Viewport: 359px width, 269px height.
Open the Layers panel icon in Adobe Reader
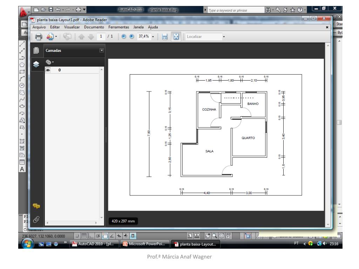(36, 64)
